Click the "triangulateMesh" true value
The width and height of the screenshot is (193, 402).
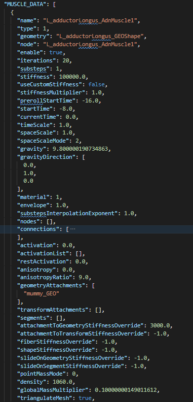(x=85, y=397)
